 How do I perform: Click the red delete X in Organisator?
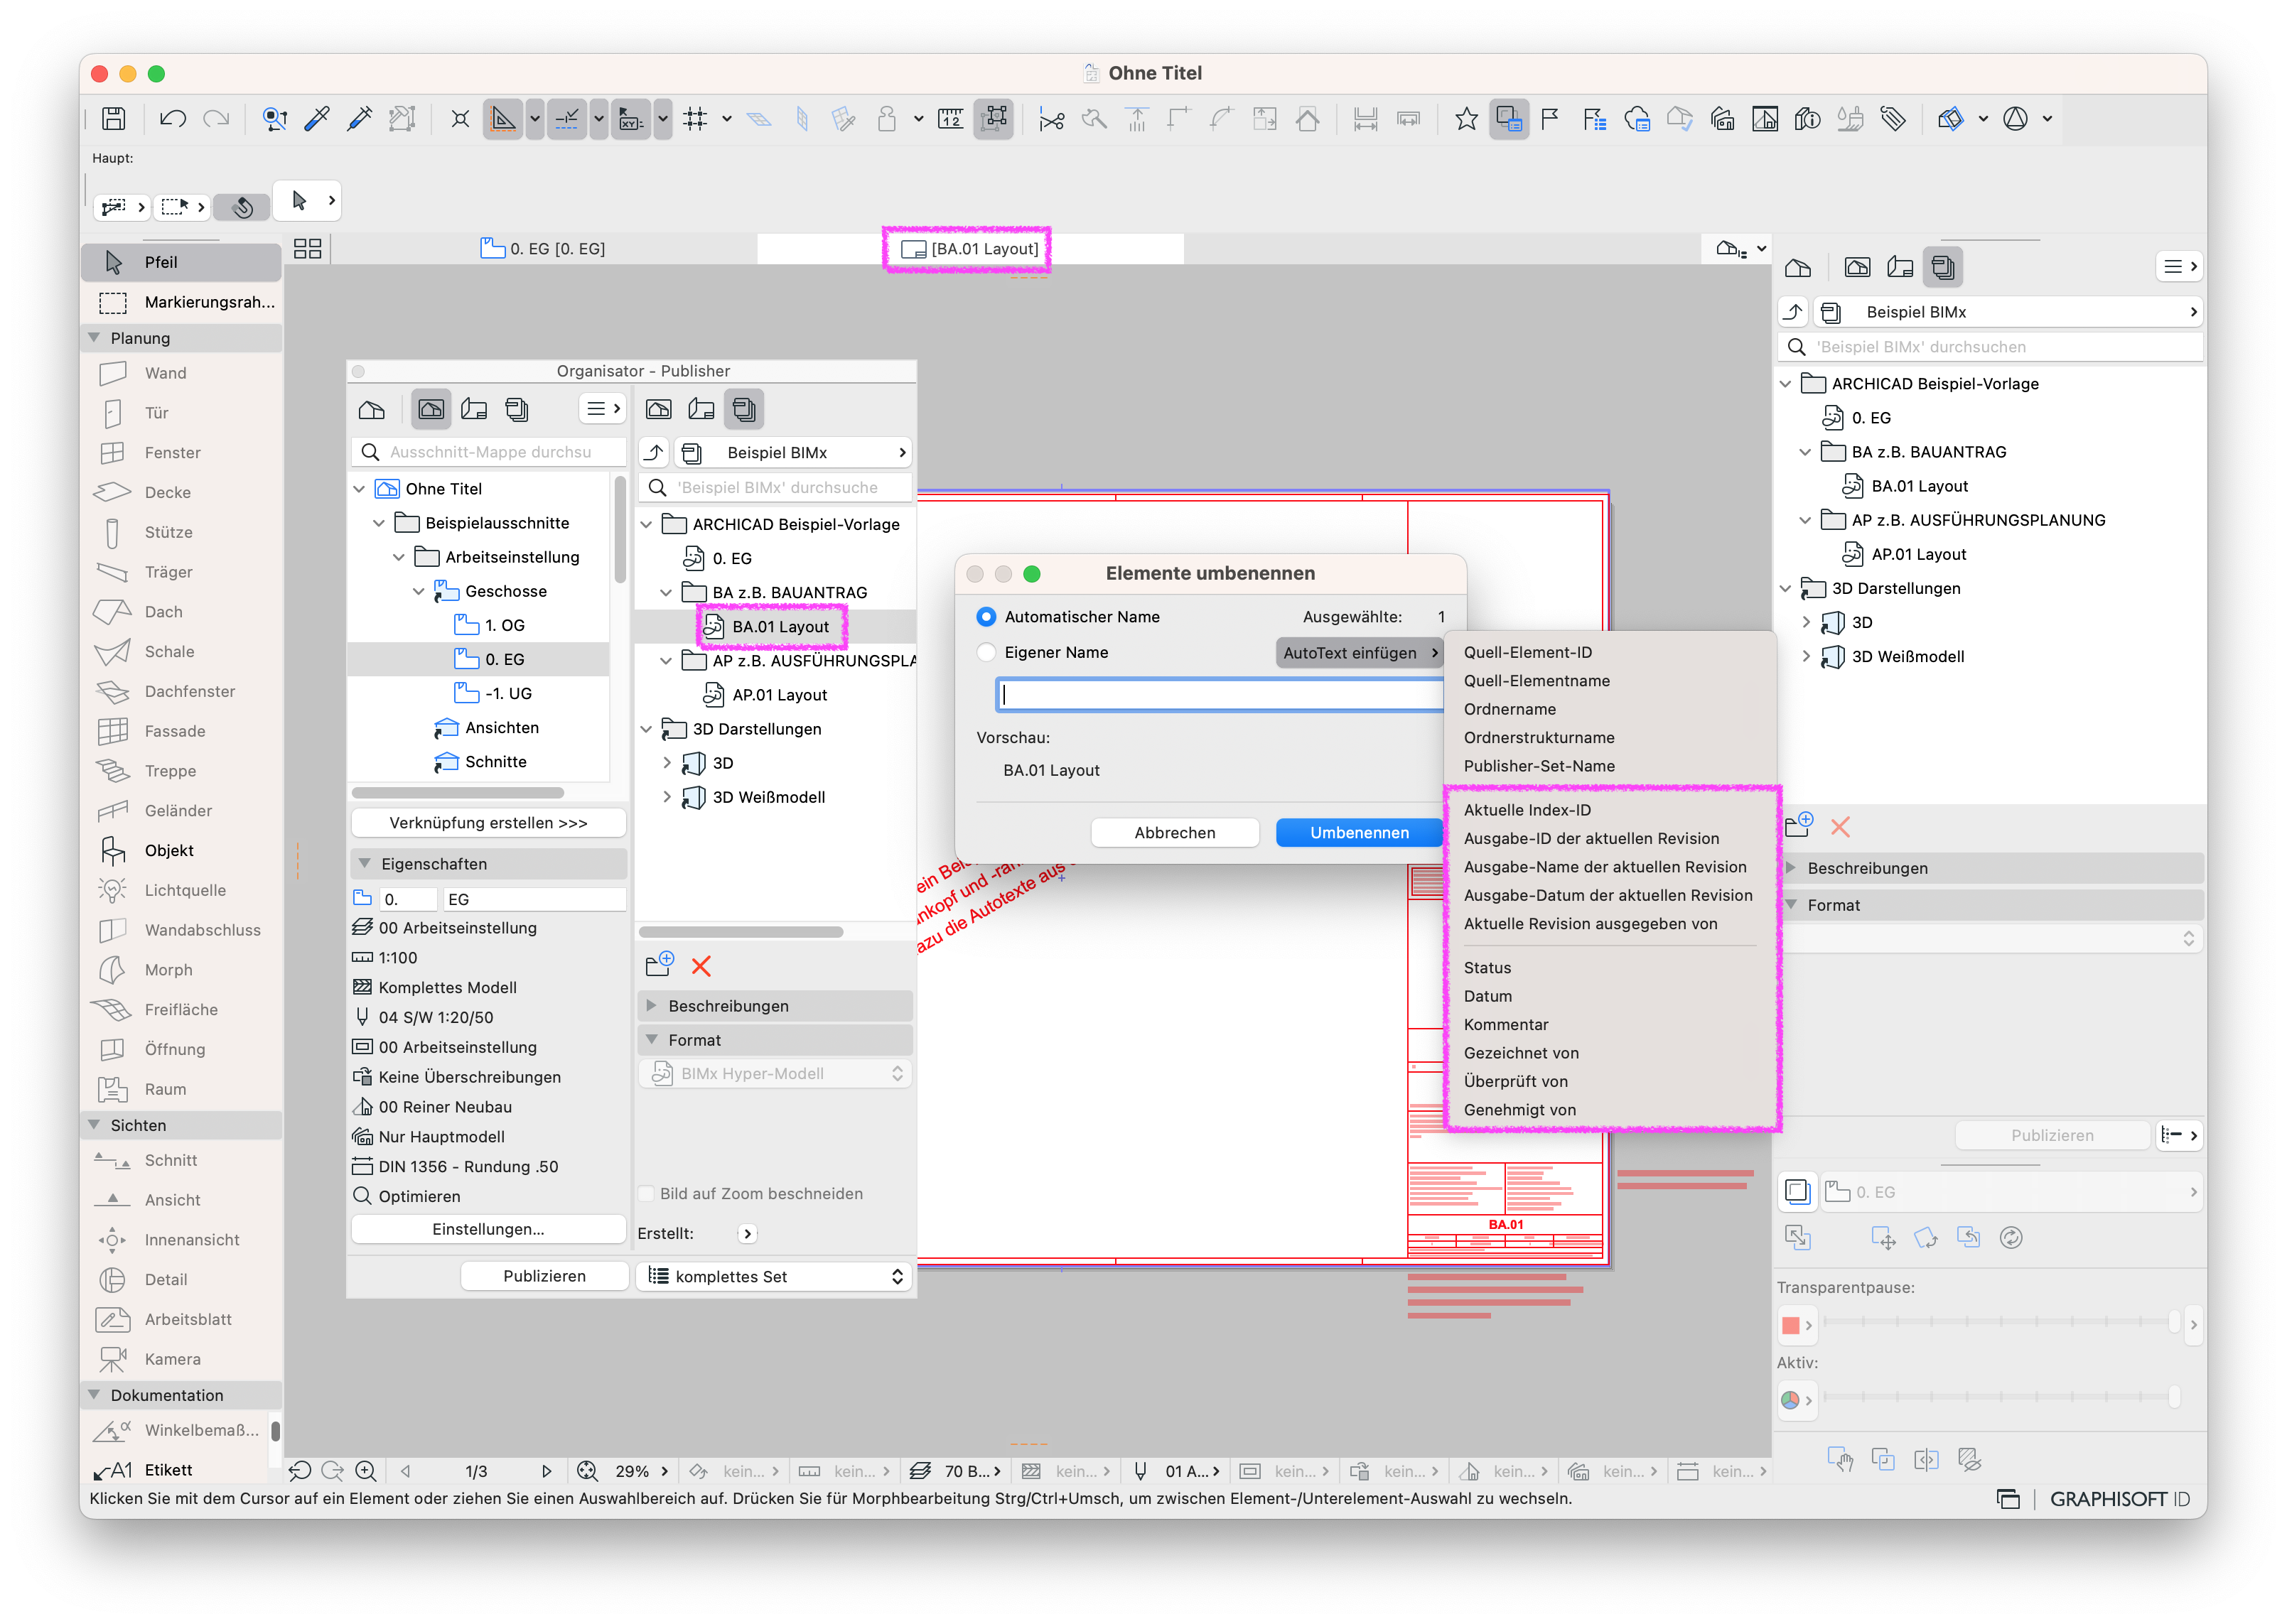(x=701, y=966)
